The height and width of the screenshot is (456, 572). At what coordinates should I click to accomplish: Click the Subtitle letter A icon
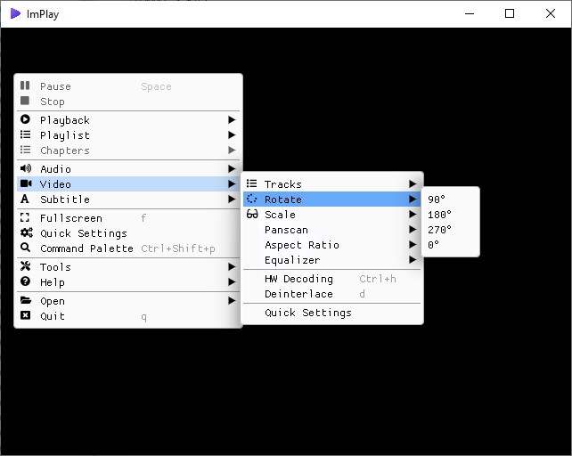pos(24,199)
